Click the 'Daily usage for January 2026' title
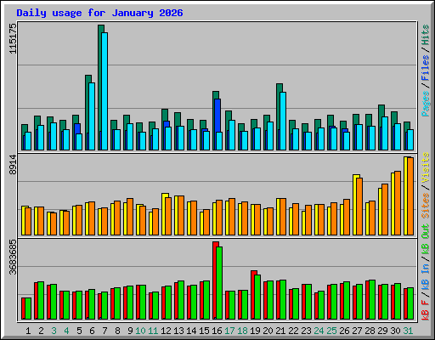435x340 pixels. click(99, 13)
